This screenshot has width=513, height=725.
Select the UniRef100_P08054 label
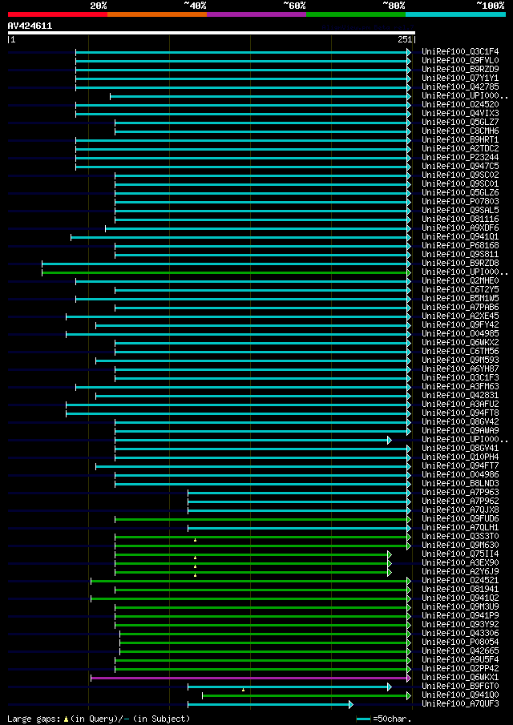tap(460, 642)
